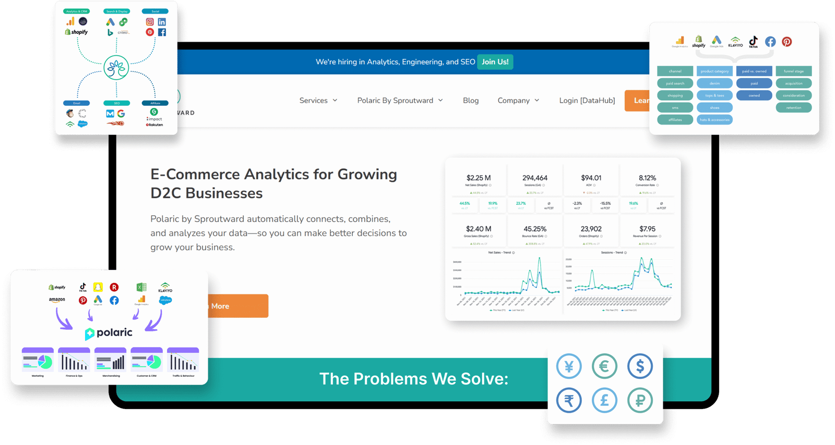Click the Salesforce cloud icon in Polaric card

click(x=165, y=300)
